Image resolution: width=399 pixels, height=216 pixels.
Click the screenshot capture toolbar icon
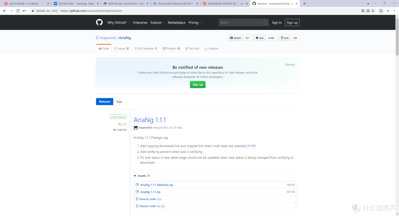coord(381,11)
